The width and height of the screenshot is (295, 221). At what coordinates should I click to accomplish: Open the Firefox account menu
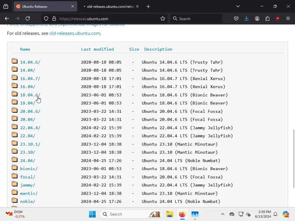pos(257,19)
